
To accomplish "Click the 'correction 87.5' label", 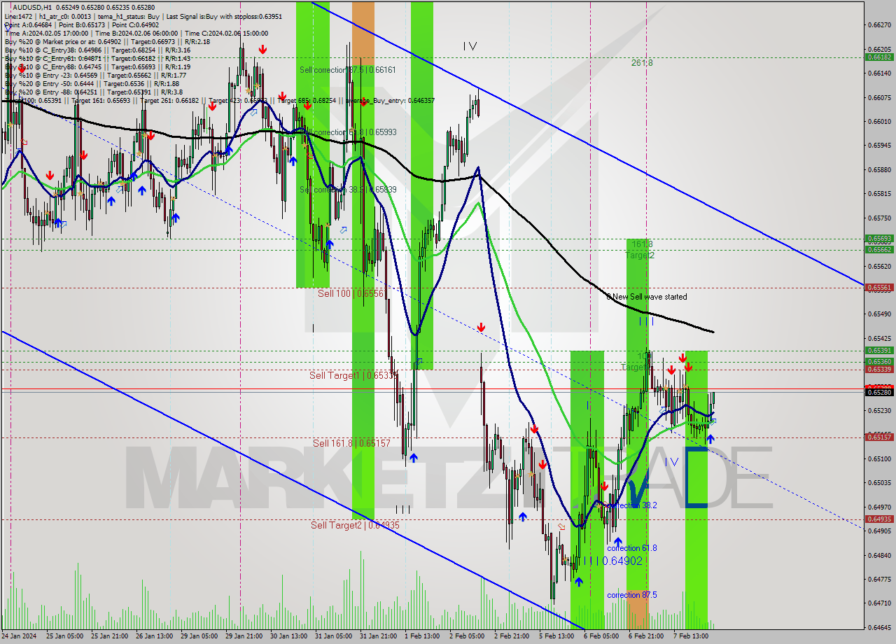I will 632,595.
